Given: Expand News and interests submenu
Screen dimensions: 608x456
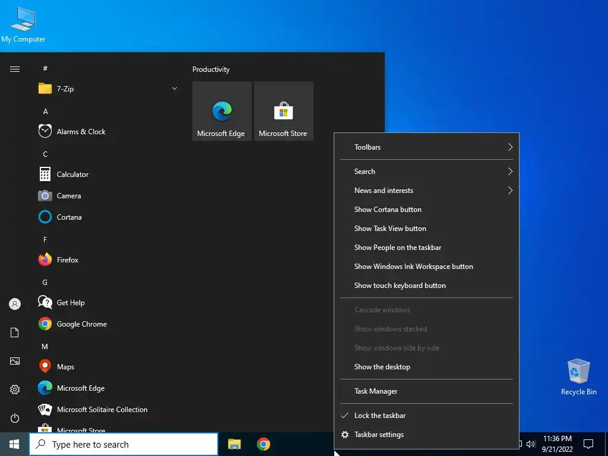Looking at the screenshot, I should coord(426,191).
